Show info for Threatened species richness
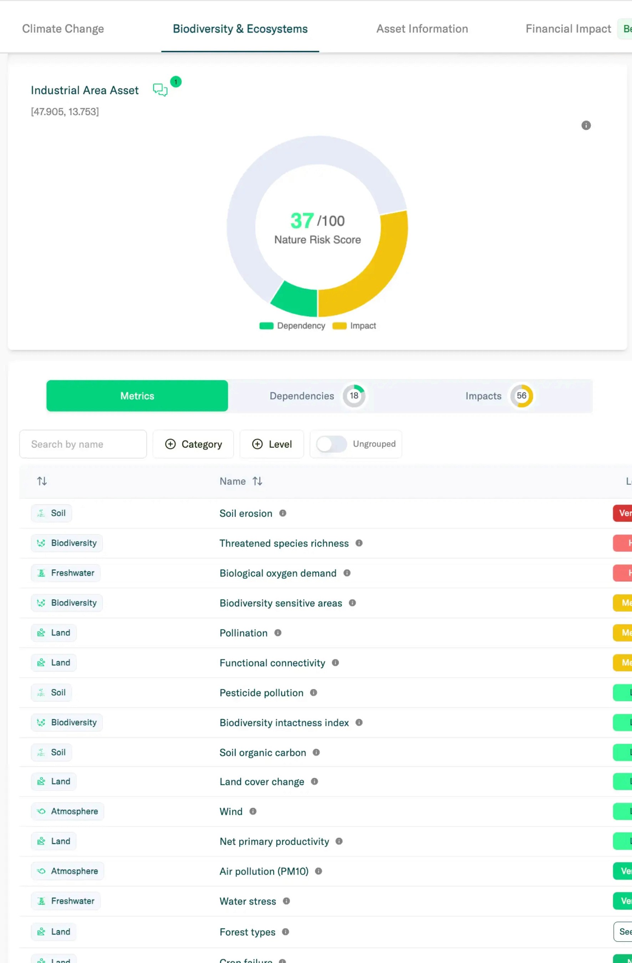632x963 pixels. (359, 543)
